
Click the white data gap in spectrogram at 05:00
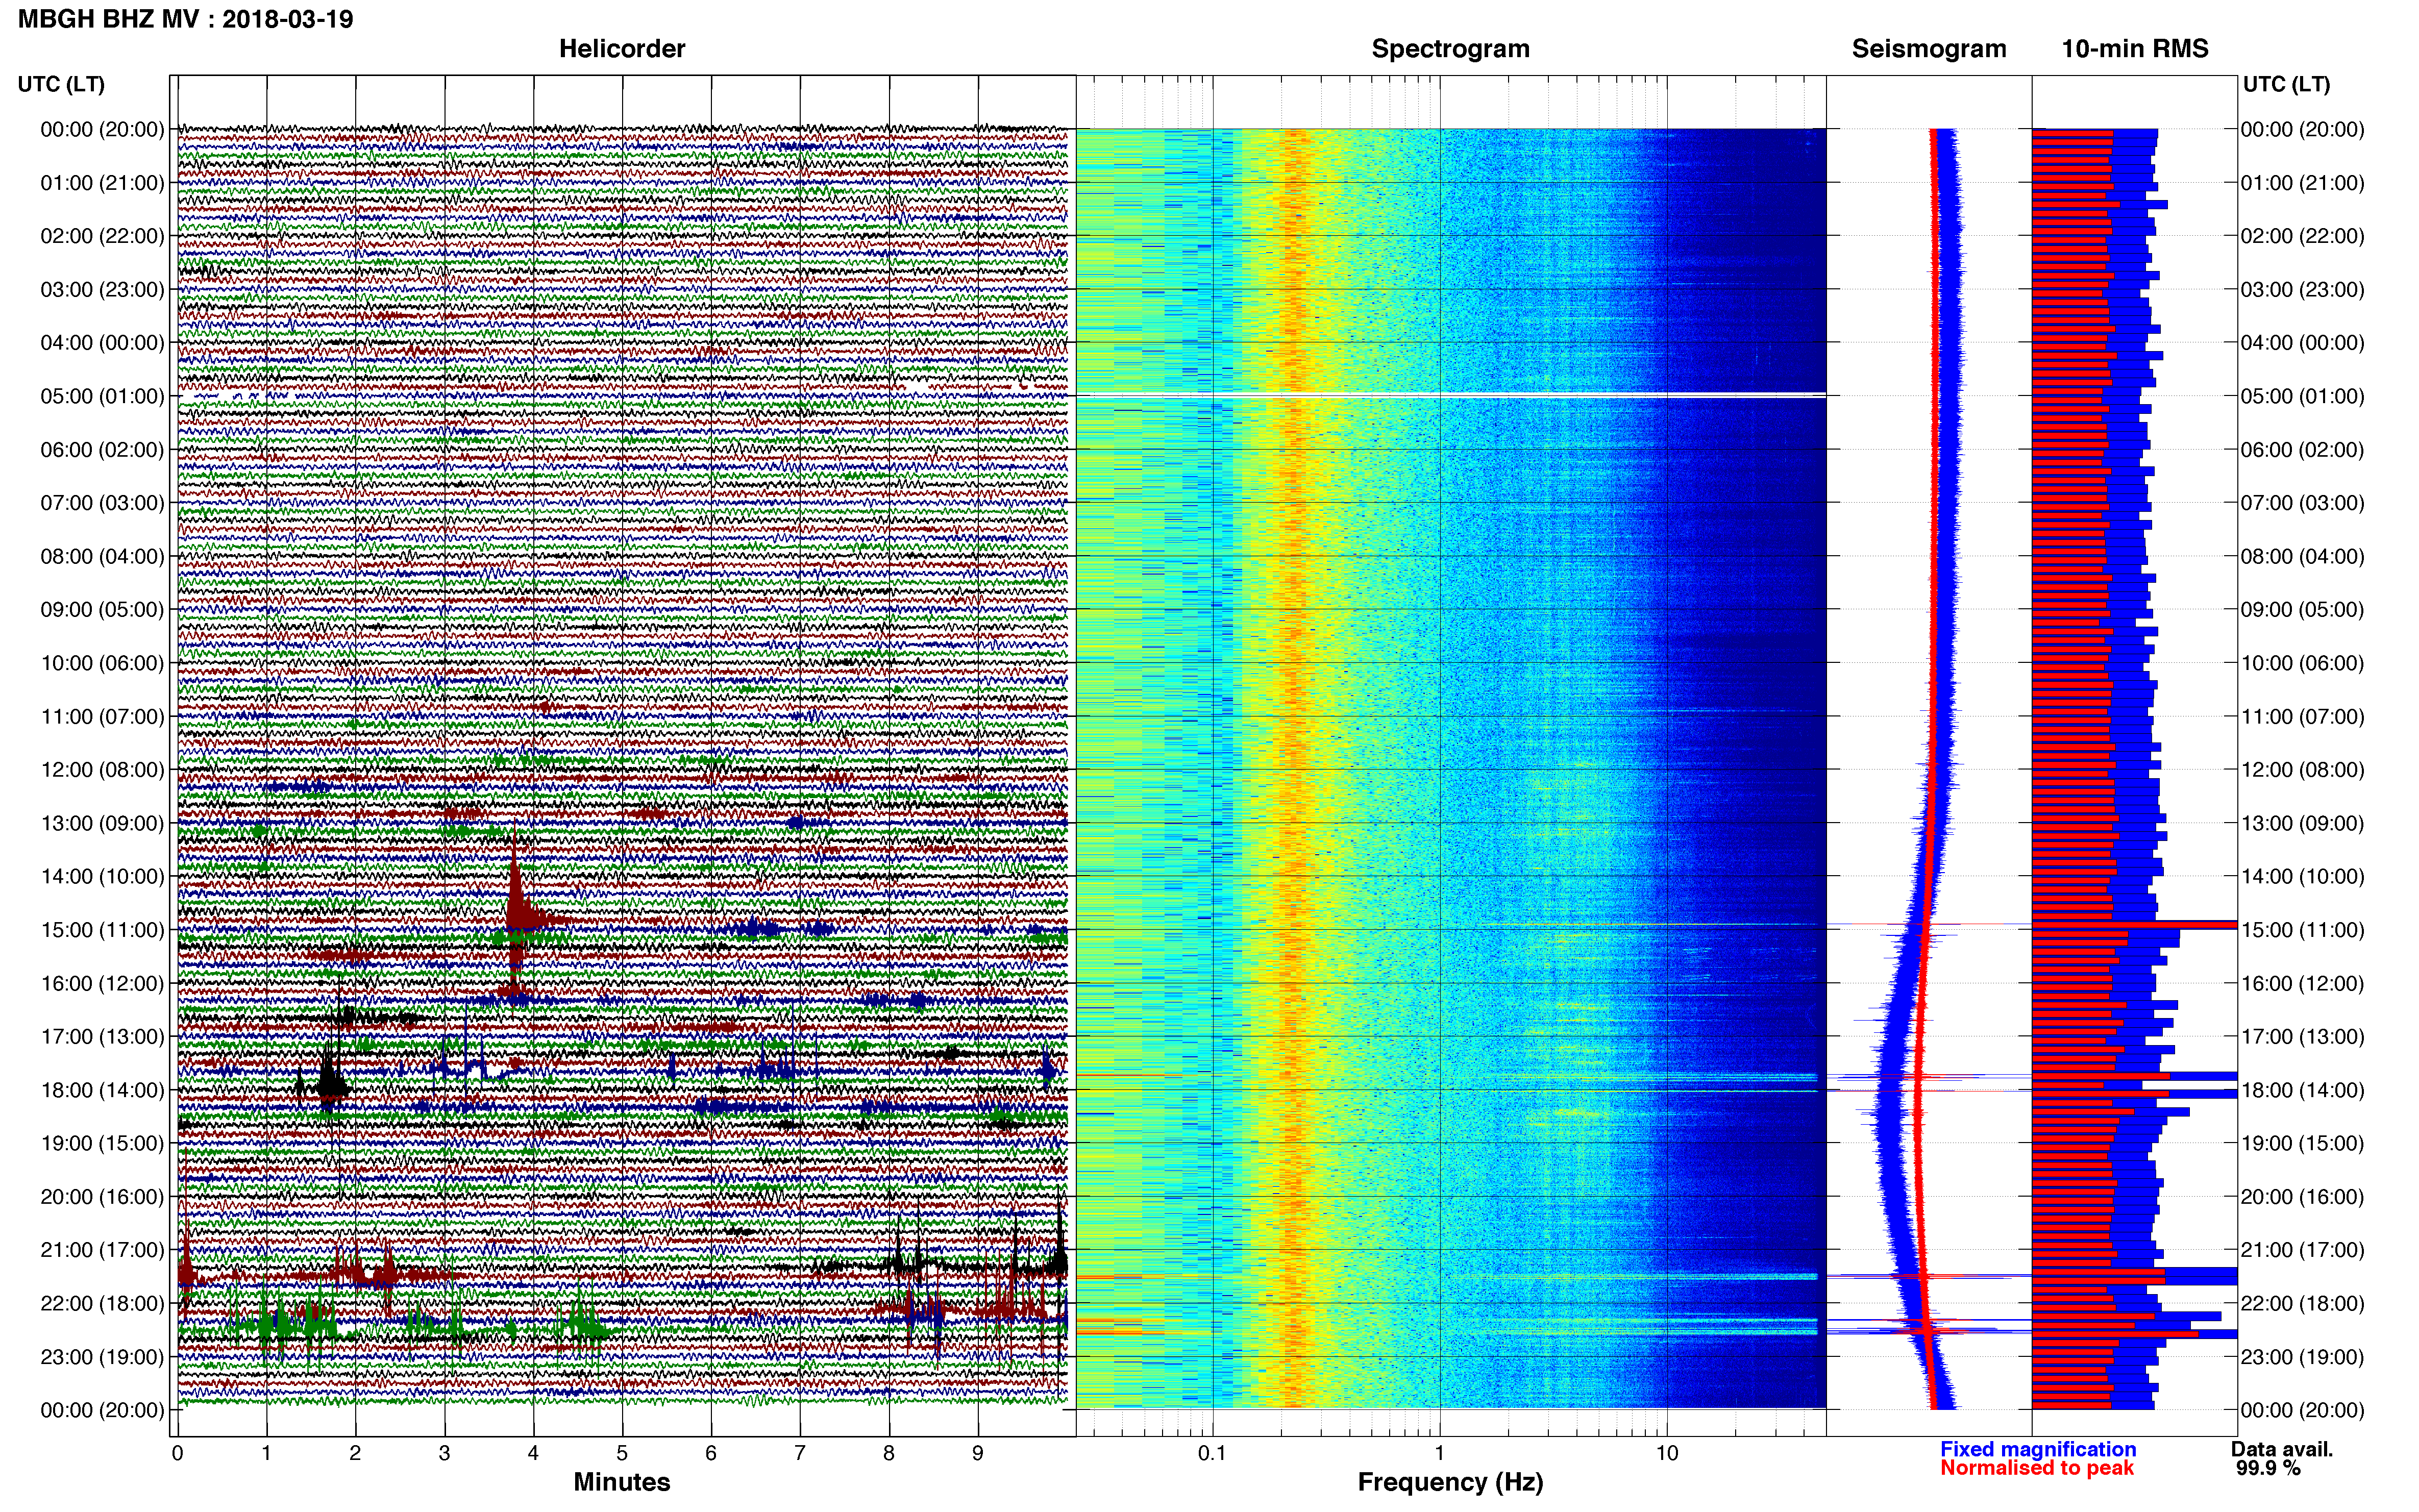(x=1451, y=396)
